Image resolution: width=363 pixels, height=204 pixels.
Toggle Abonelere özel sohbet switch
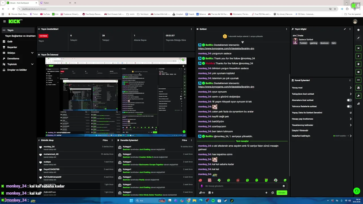coord(349,100)
